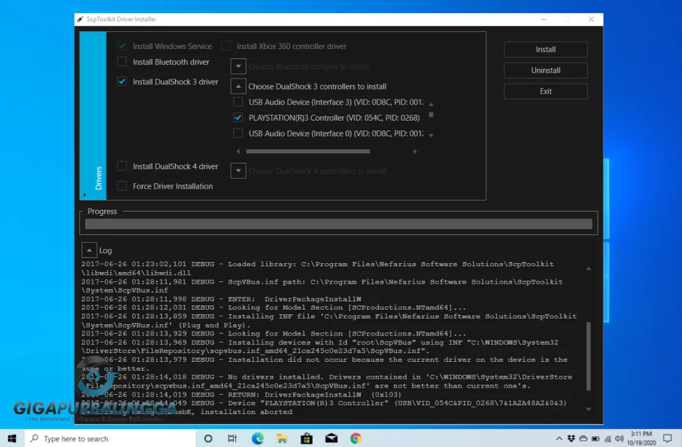The width and height of the screenshot is (682, 447).
Task: Enable the Install Bluetooth driver checkbox
Action: (121, 61)
